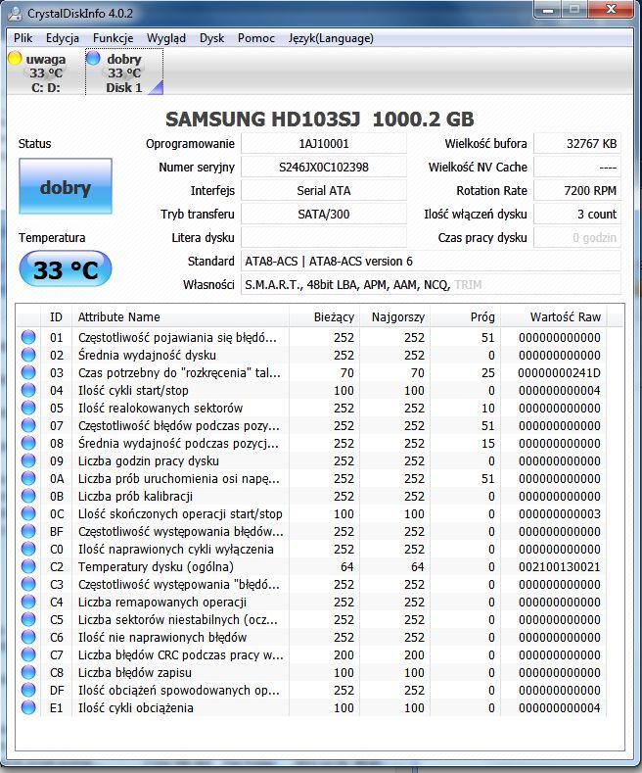Open the Edycja menu
The image size is (642, 773).
[63, 38]
